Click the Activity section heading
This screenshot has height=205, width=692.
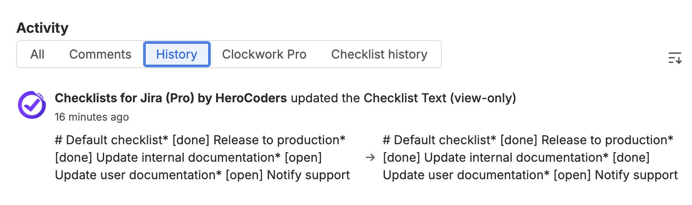[42, 28]
